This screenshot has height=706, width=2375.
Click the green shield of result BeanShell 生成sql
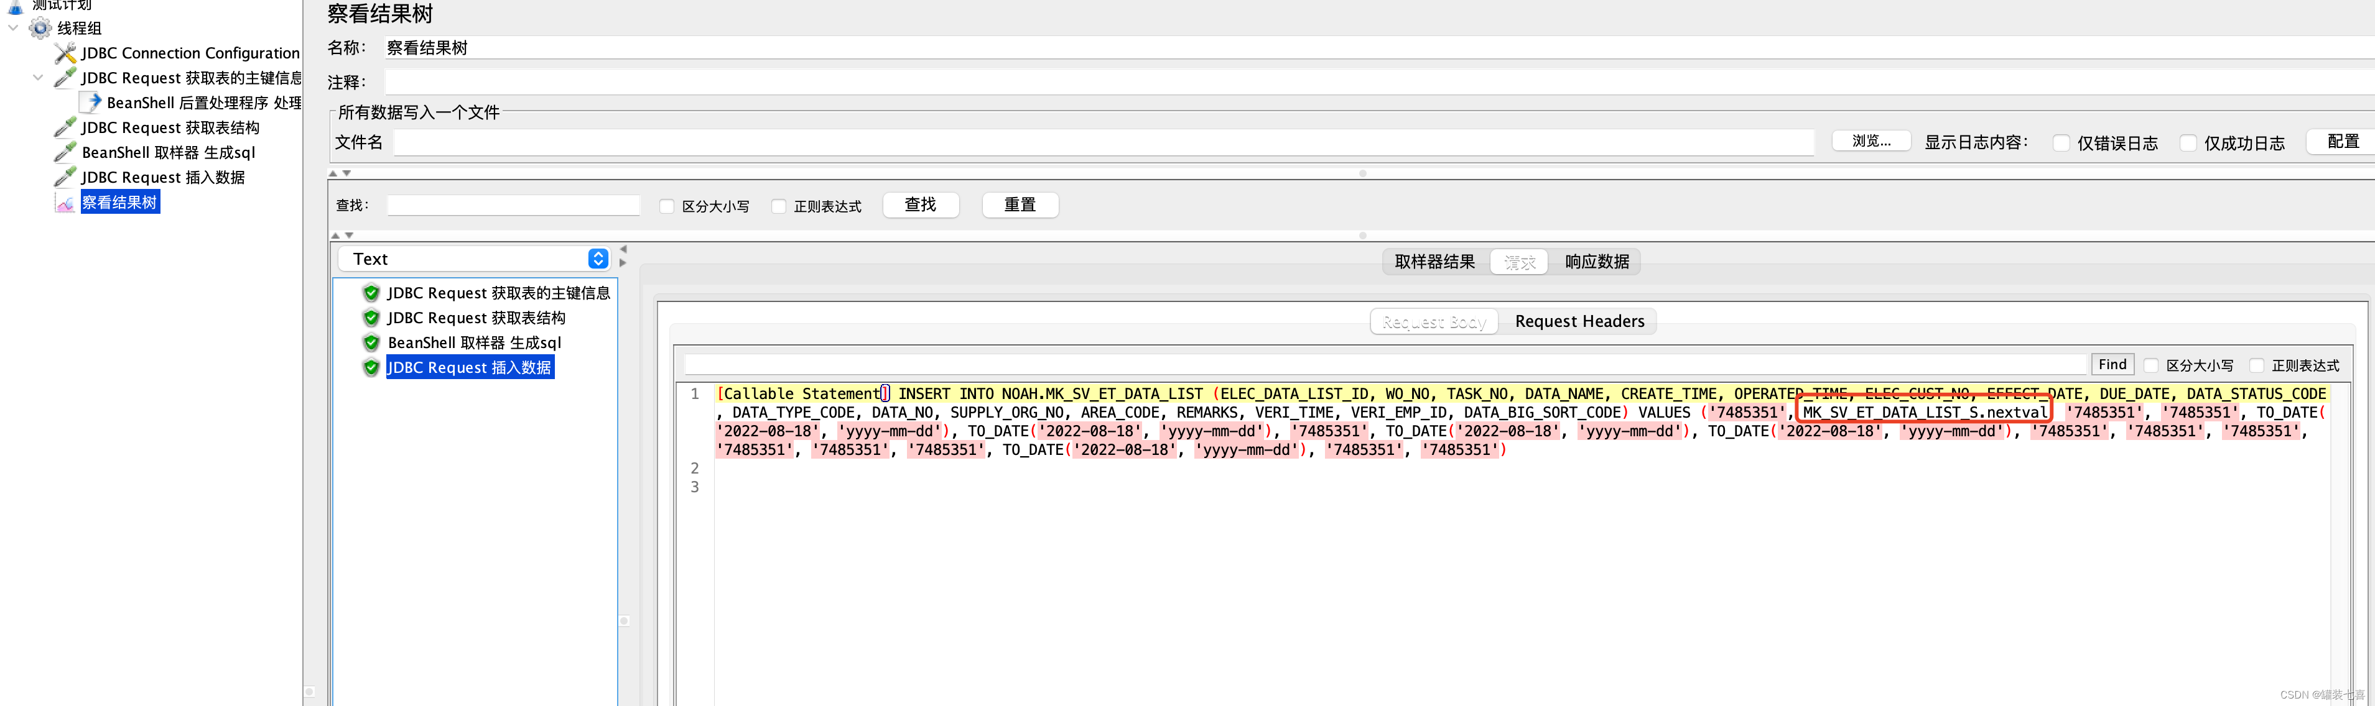[x=371, y=343]
